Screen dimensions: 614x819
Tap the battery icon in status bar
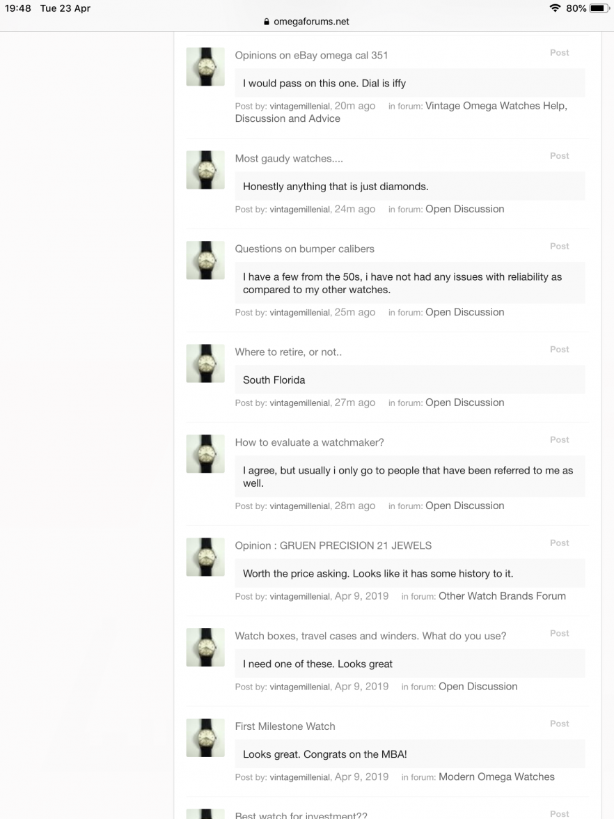pos(599,8)
